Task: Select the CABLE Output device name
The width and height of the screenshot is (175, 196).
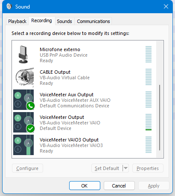Action: 55,72
